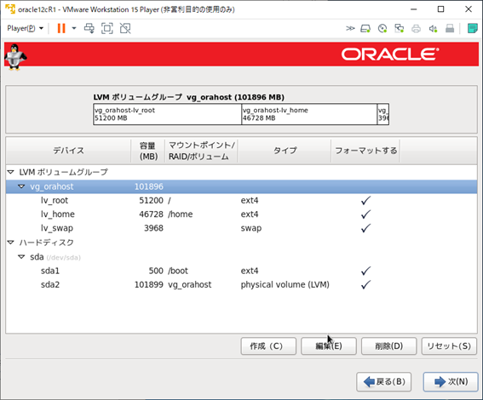Image resolution: width=483 pixels, height=400 pixels.
Task: Toggle format checkmark for lv_home
Action: (x=365, y=214)
